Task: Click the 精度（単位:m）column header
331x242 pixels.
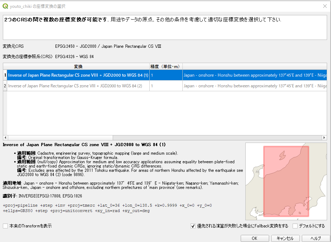Action: pos(166,66)
